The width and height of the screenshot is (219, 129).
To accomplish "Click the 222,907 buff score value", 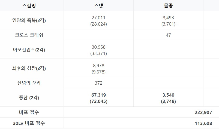I will point(203,112).
